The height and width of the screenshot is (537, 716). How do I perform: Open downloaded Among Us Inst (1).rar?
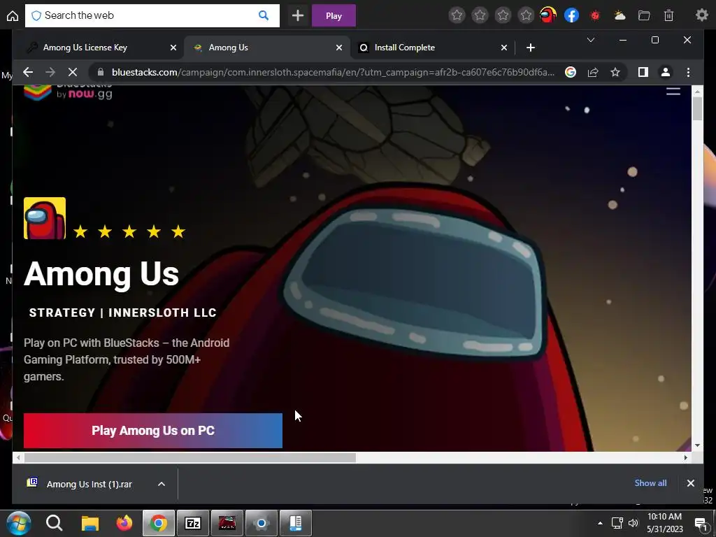[89, 484]
